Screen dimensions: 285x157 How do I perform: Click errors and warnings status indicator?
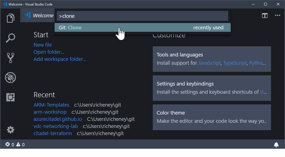(15, 145)
